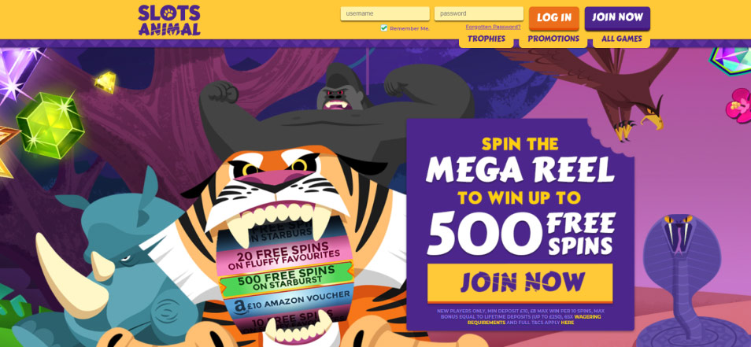Focus the username input field

385,13
